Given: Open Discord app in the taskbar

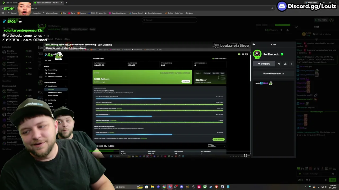Looking at the screenshot, I should tap(181, 187).
